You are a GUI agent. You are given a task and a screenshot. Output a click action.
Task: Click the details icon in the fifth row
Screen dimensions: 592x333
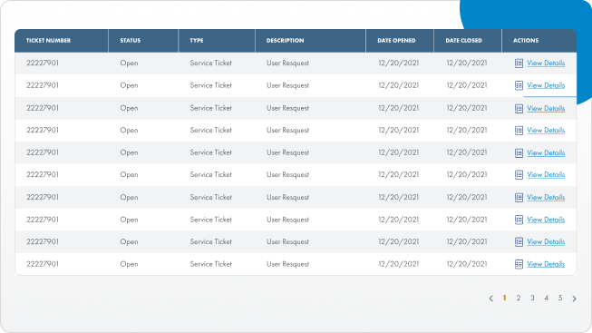pyautogui.click(x=519, y=153)
